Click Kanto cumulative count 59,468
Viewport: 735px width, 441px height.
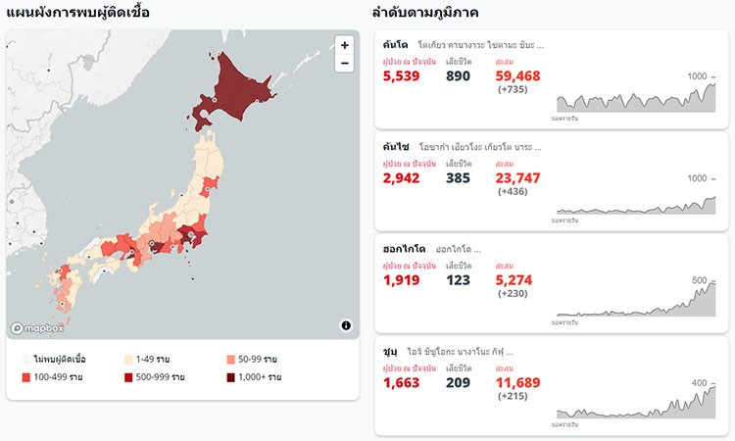tap(518, 75)
